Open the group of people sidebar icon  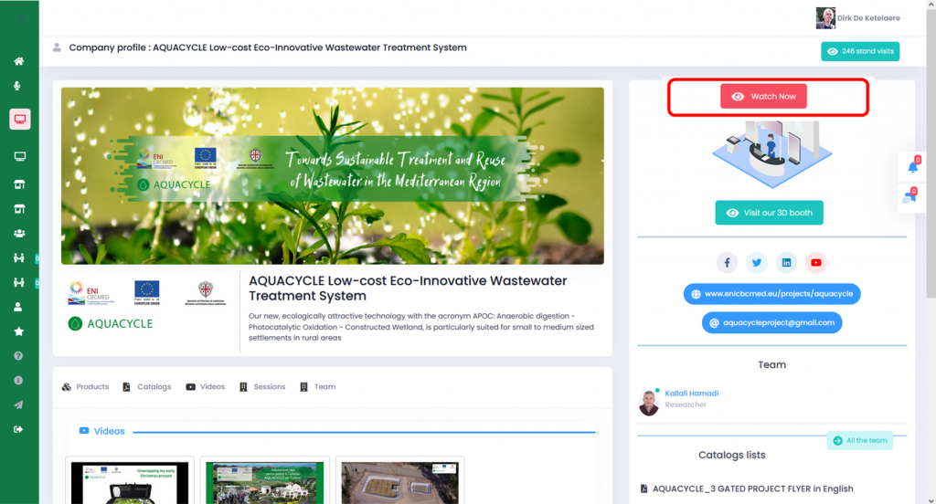tap(19, 233)
